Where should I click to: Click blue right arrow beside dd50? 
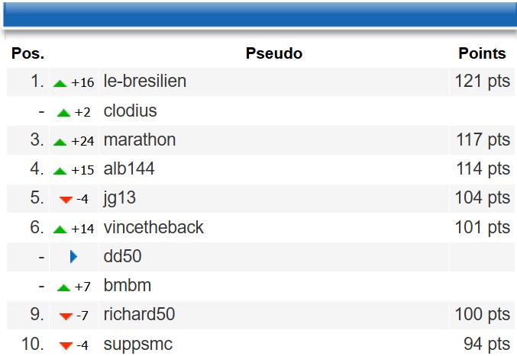coord(73,257)
